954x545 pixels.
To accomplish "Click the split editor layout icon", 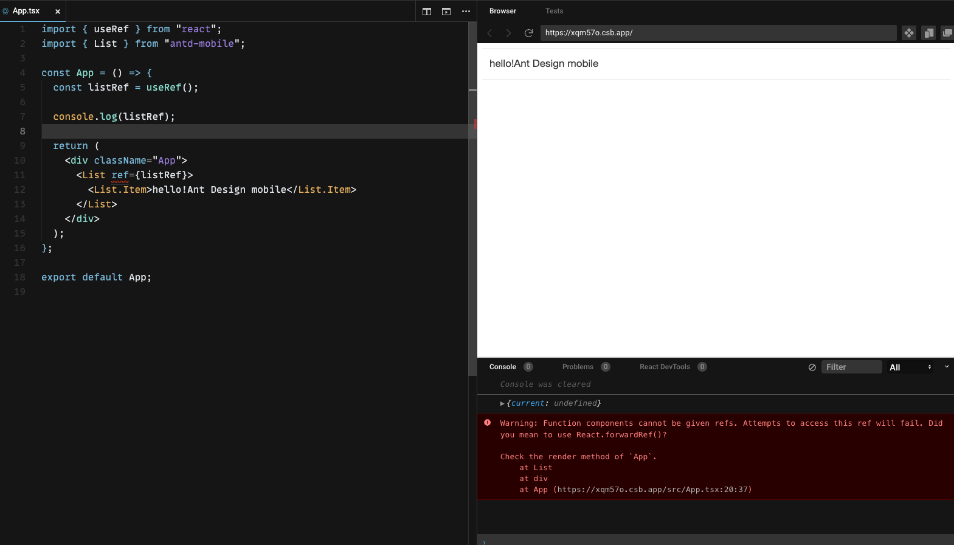I will pyautogui.click(x=427, y=11).
